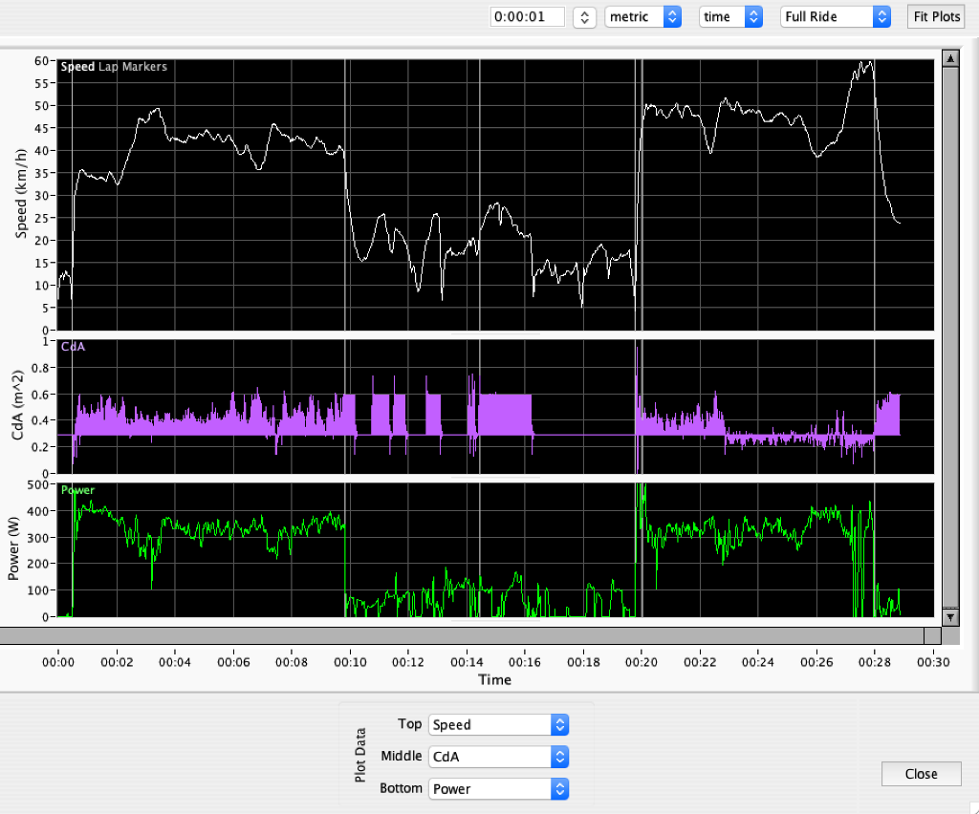Open the Middle plot CdA dropdown
Image resolution: width=979 pixels, height=814 pixels.
coord(498,757)
